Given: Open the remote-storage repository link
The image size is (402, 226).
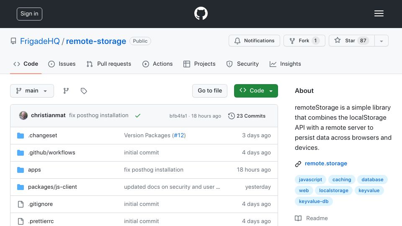Looking at the screenshot, I should pyautogui.click(x=96, y=41).
